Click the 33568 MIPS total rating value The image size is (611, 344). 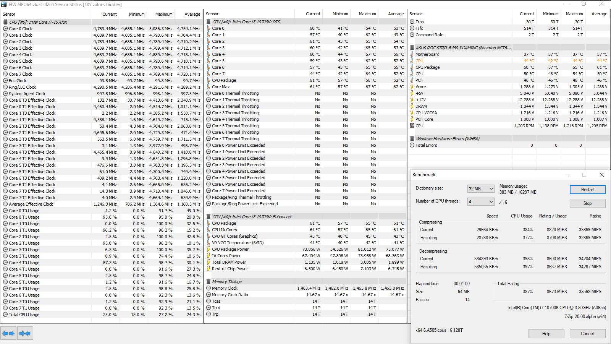pos(590,292)
